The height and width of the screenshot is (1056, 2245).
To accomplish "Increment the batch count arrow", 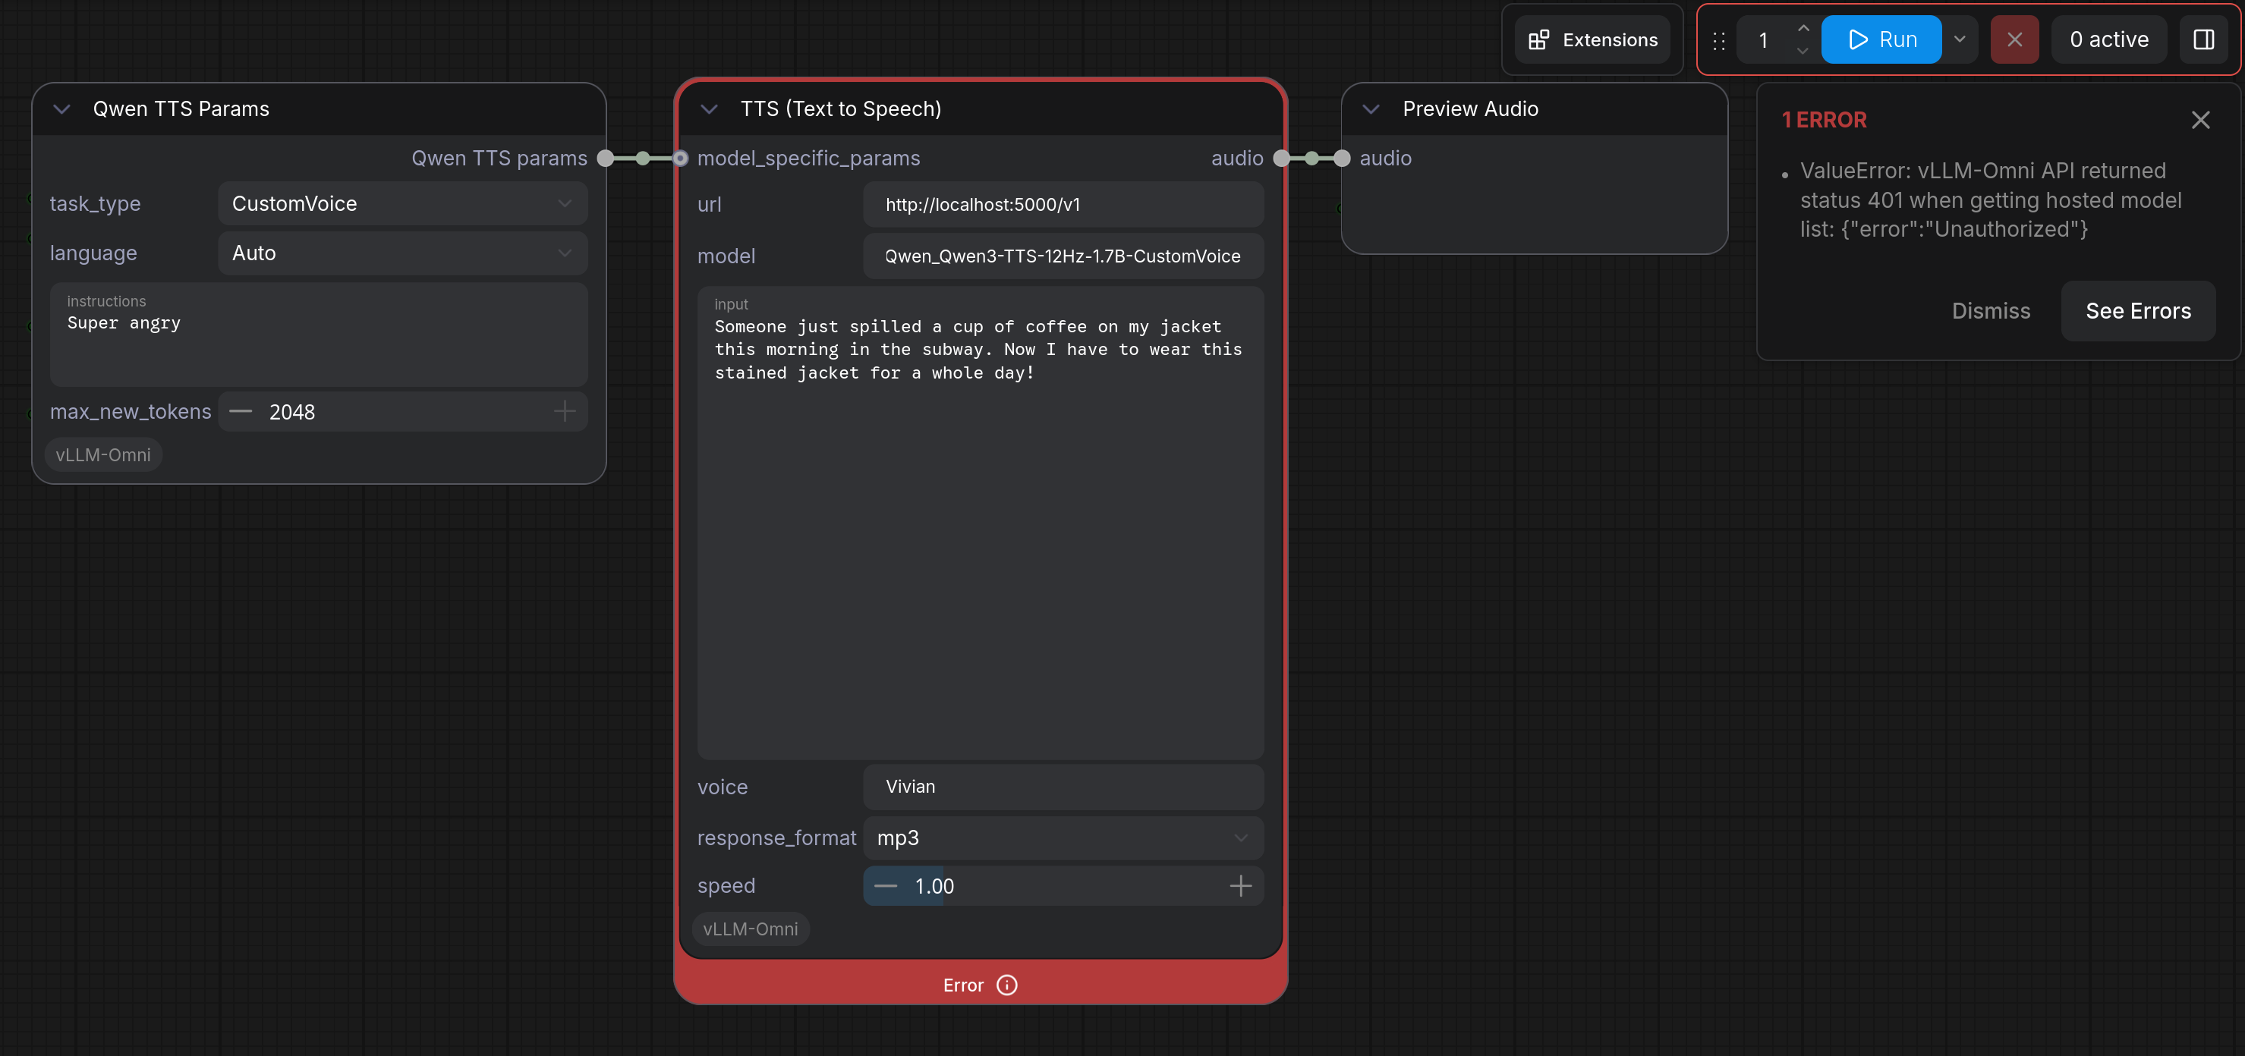I will pyautogui.click(x=1803, y=29).
